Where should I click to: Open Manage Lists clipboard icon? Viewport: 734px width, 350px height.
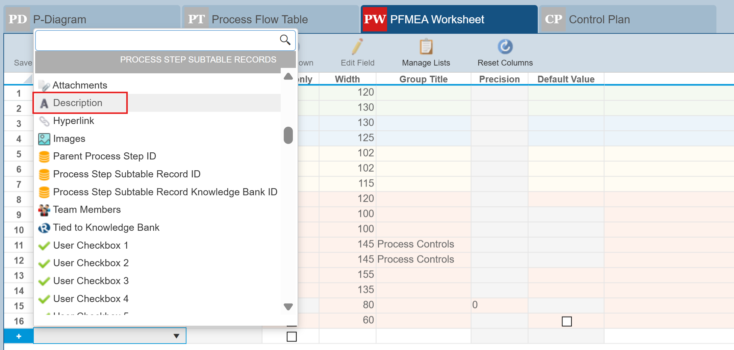pos(426,47)
